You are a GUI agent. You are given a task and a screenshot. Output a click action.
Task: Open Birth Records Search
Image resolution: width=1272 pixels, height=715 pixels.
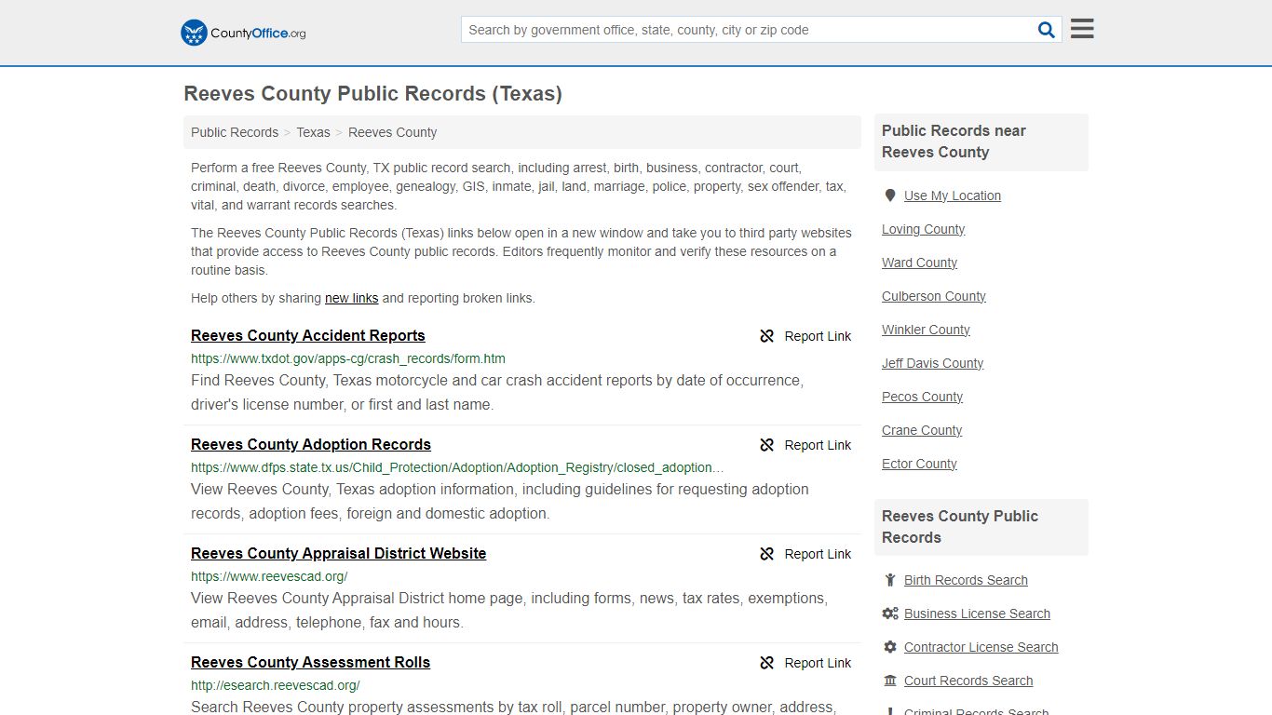click(966, 580)
